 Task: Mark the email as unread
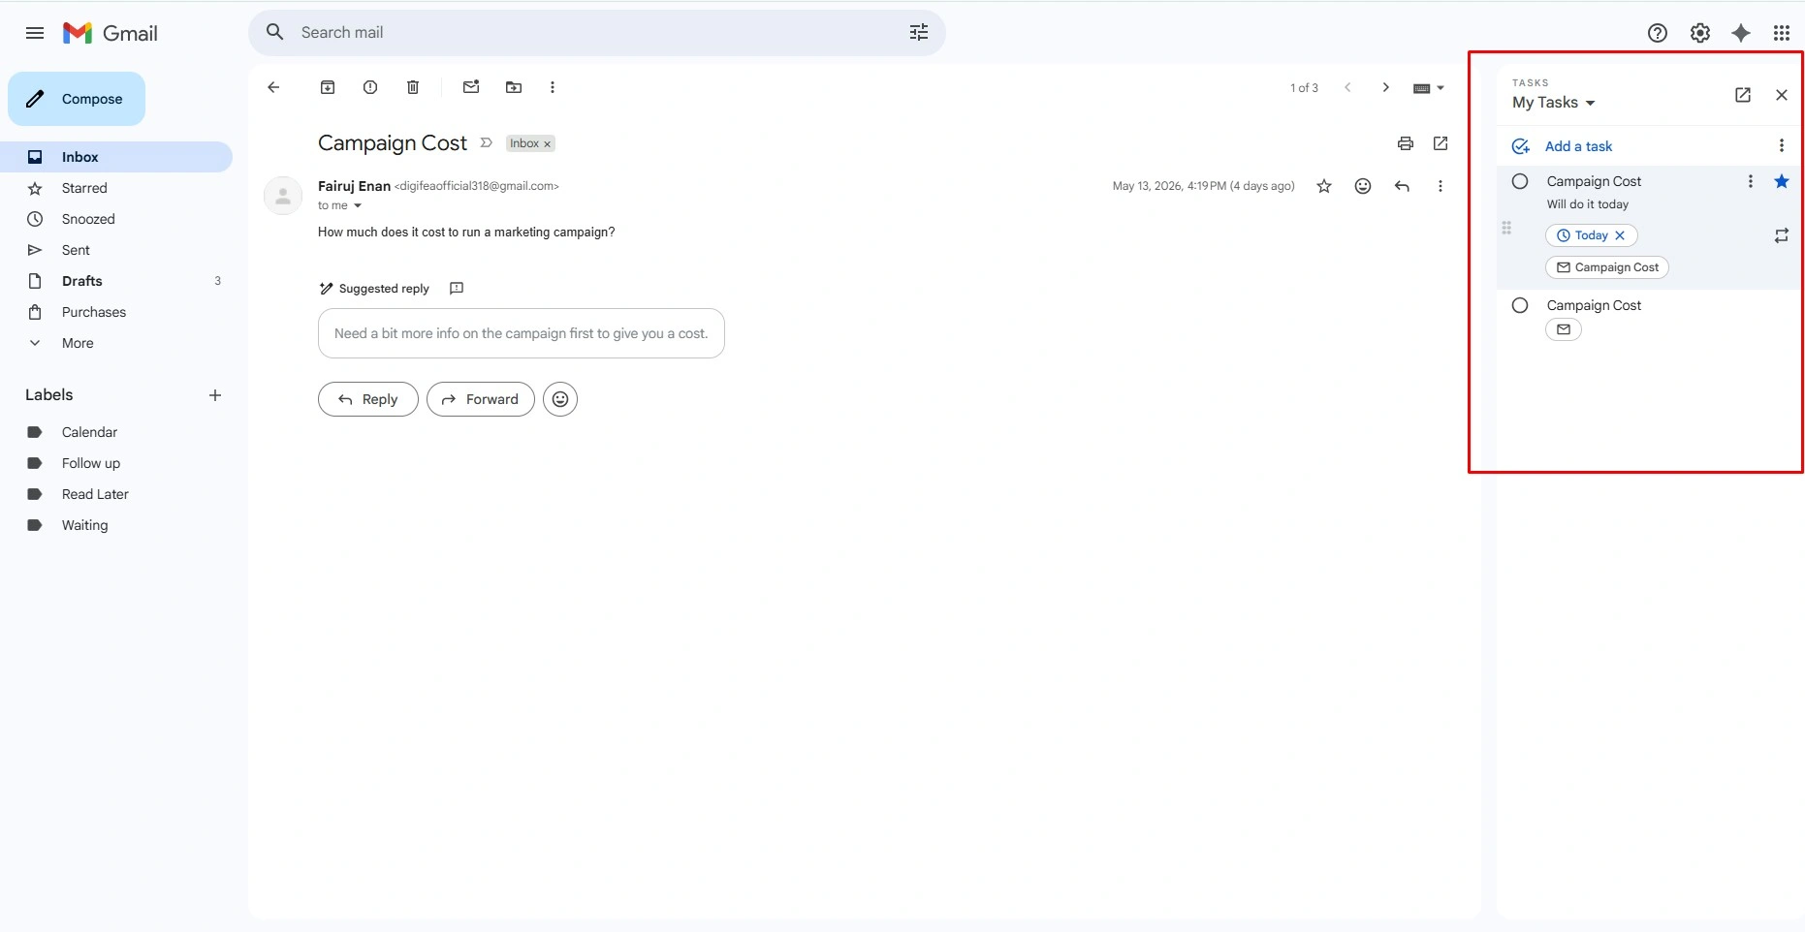point(471,87)
